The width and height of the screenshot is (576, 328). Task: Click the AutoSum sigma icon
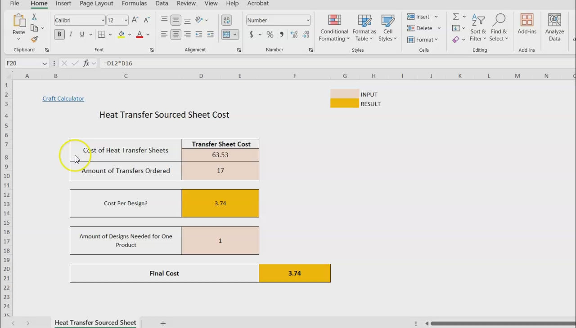click(455, 17)
